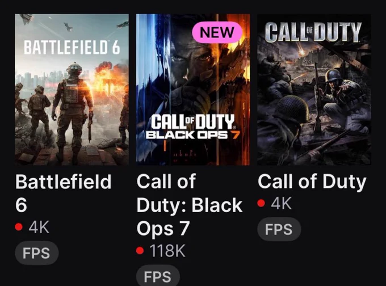
Task: Click the 118K viewer count
Action: (x=167, y=251)
